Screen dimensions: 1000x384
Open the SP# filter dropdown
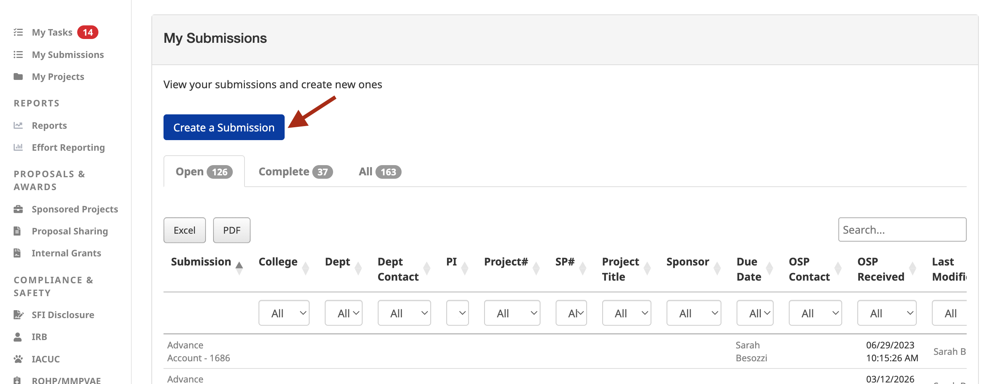(x=571, y=313)
